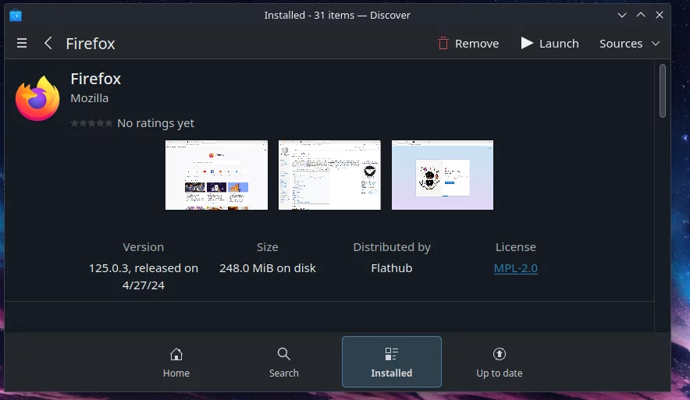690x400 pixels.
Task: Click the 'No ratings yet' text
Action: [156, 123]
